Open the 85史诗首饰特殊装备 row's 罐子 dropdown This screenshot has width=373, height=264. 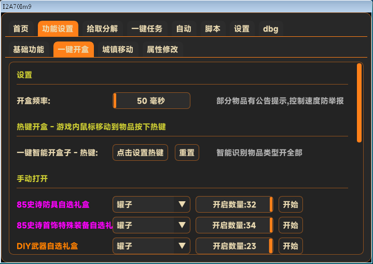(151, 226)
